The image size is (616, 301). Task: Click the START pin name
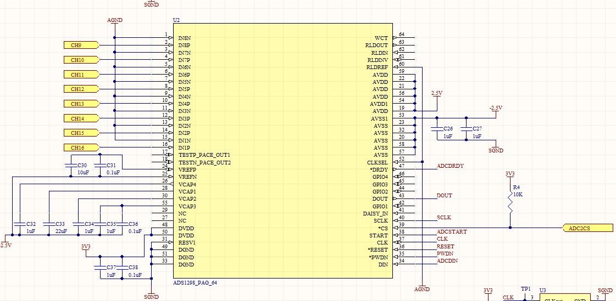(x=378, y=236)
